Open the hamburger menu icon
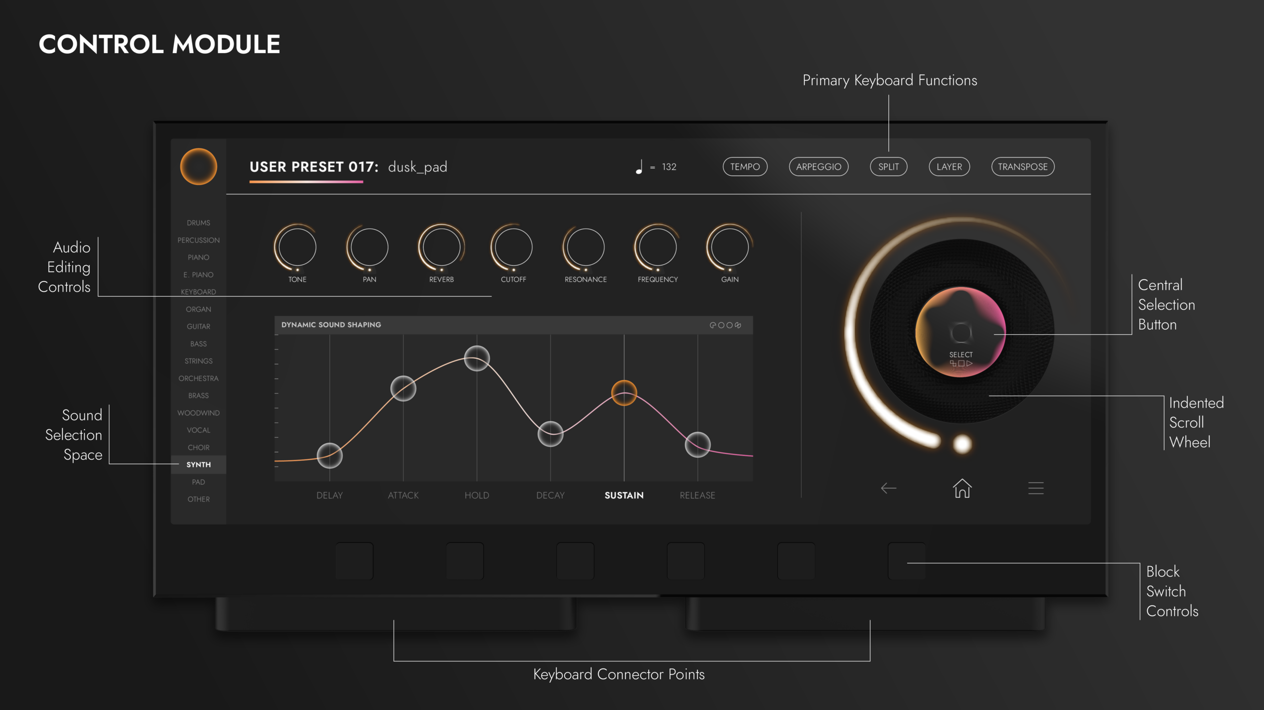Viewport: 1264px width, 710px height. point(1035,488)
